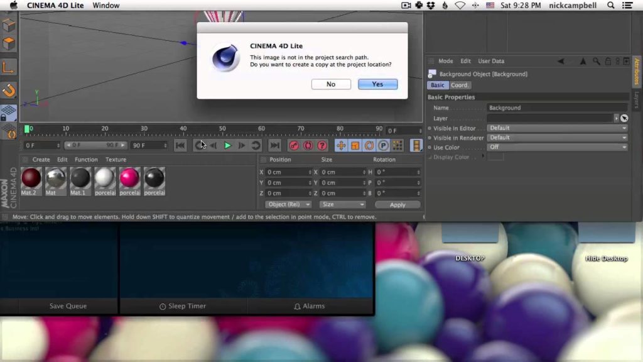Enable the autokeying circle icon
The height and width of the screenshot is (362, 643).
[x=307, y=145]
